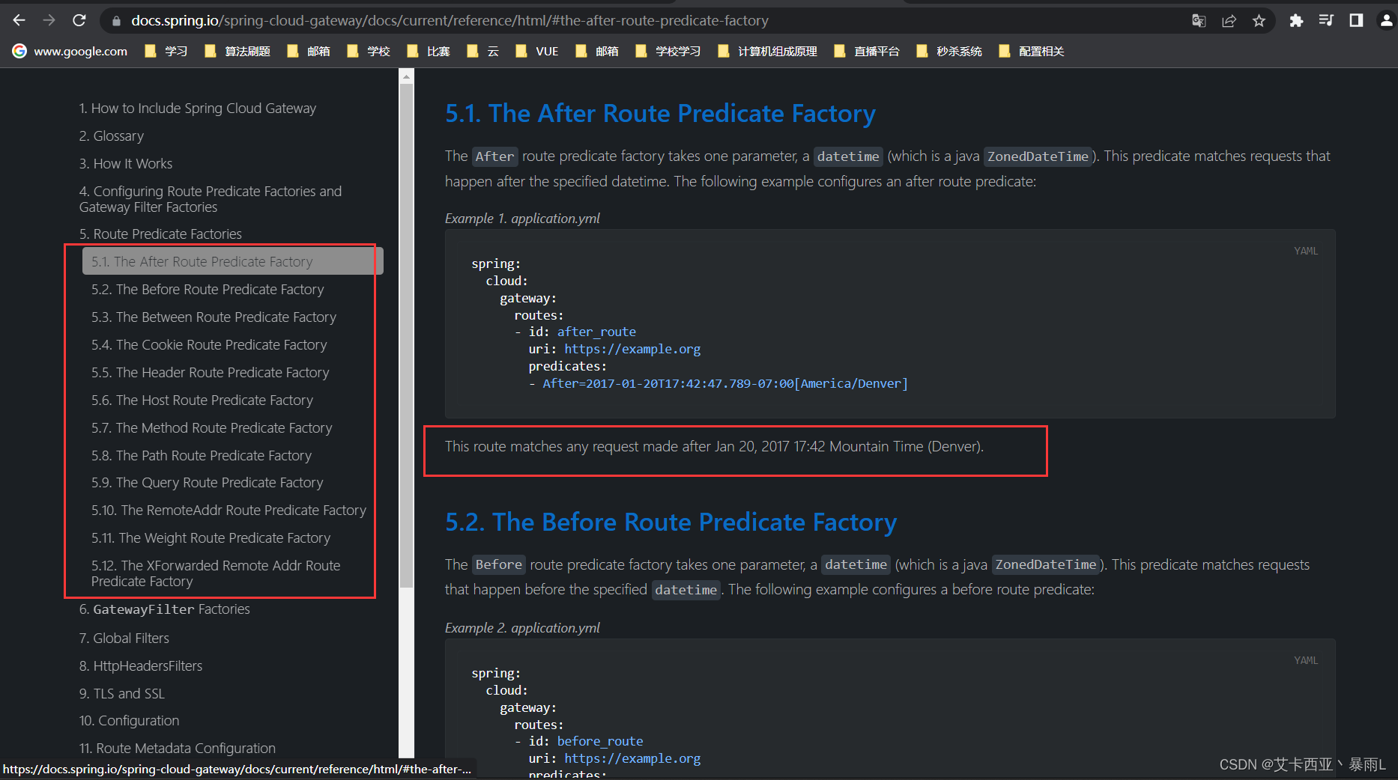The image size is (1398, 780).
Task: Open the 云 bookmark folder
Action: point(482,51)
